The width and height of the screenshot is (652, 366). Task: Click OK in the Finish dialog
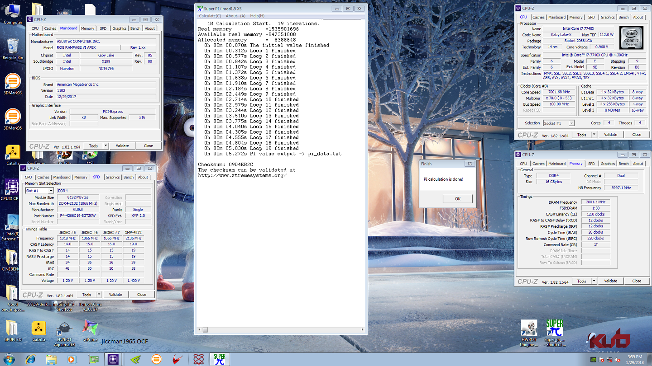[x=457, y=199]
